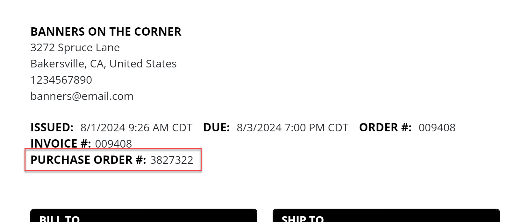Select the order number 009408 next to ORDER #
Screen dimensions: 508x222
tap(437, 128)
